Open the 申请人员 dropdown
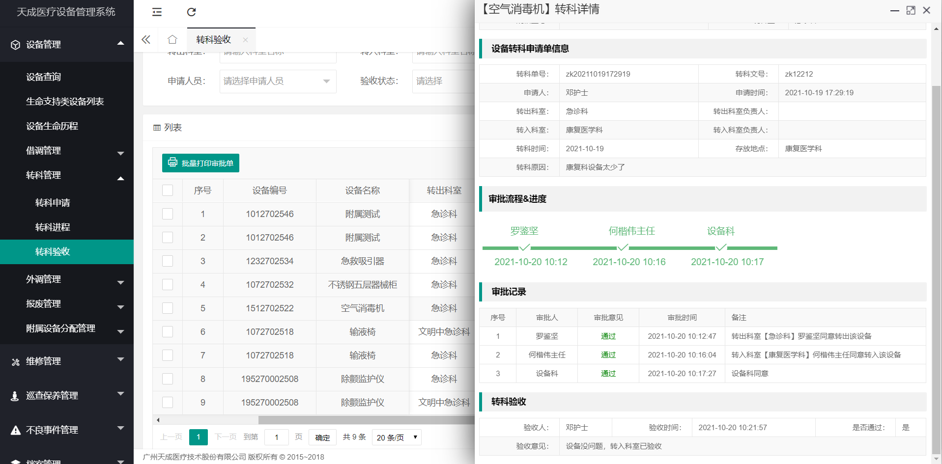The height and width of the screenshot is (464, 942). (278, 82)
